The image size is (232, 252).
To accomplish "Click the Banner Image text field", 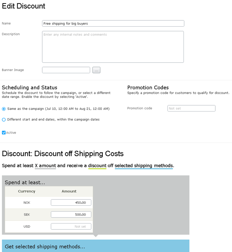I will (66, 70).
